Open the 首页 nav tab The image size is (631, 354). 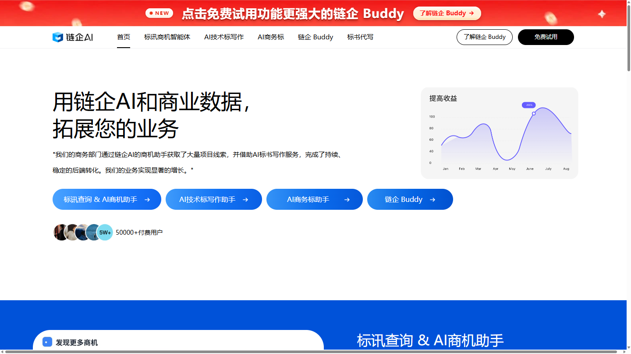(124, 37)
